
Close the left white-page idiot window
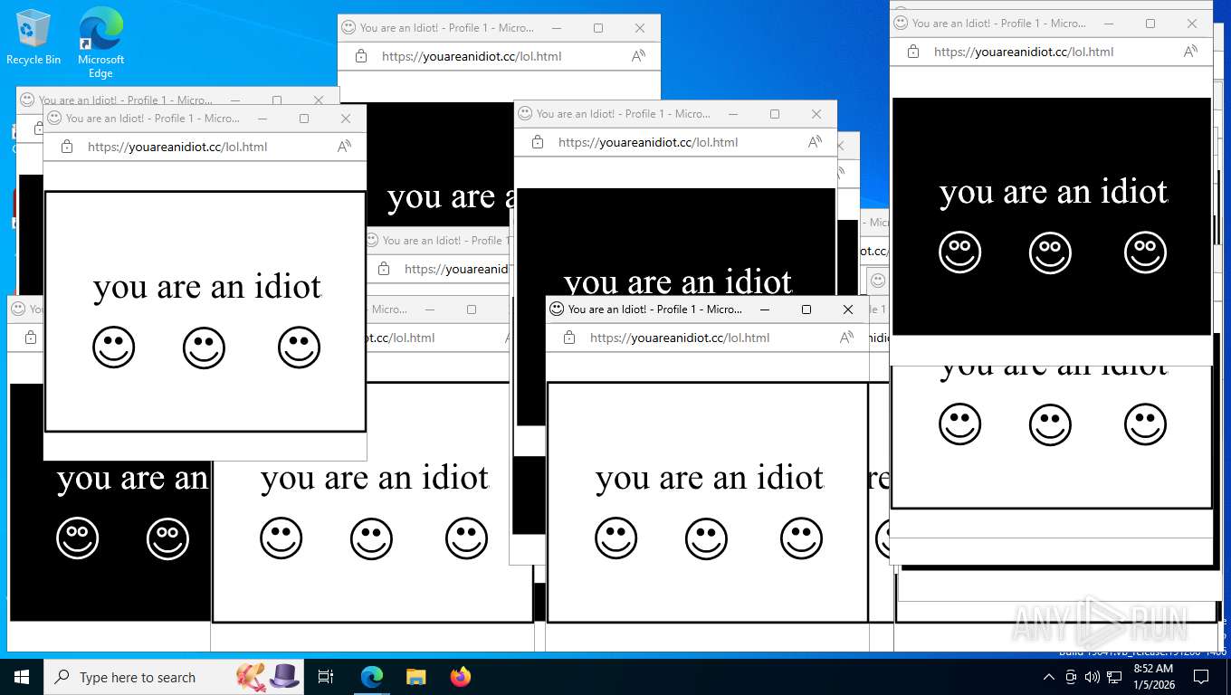346,119
